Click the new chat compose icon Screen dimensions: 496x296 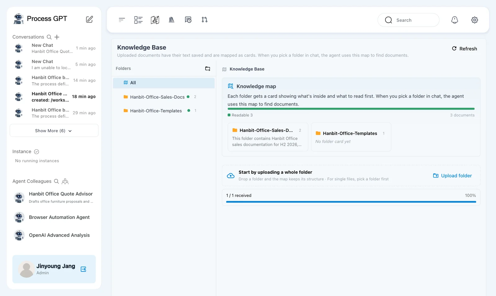click(89, 20)
